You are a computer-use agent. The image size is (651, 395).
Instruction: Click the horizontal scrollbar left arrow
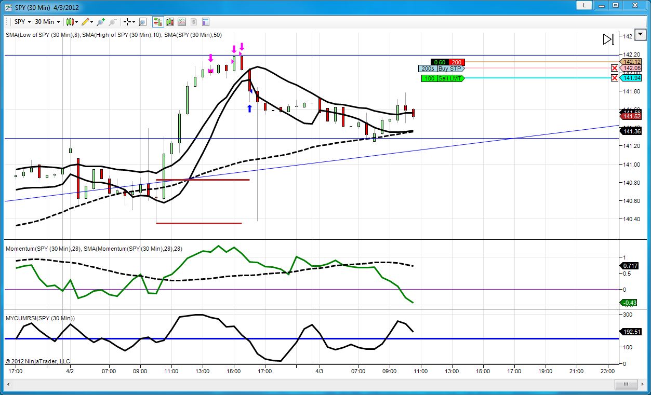[8, 385]
